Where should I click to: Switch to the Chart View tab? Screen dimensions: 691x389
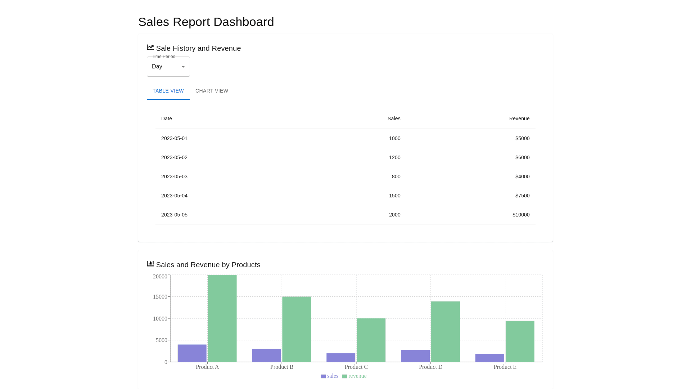(x=212, y=91)
